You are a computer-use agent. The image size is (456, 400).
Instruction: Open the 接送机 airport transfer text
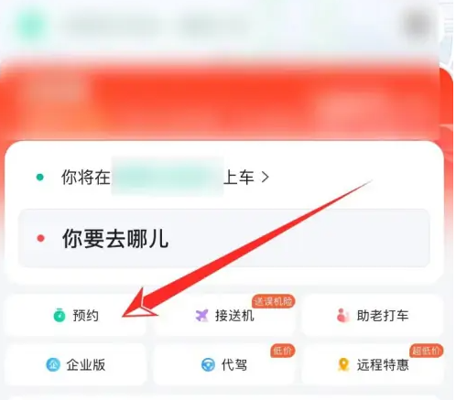coord(234,316)
